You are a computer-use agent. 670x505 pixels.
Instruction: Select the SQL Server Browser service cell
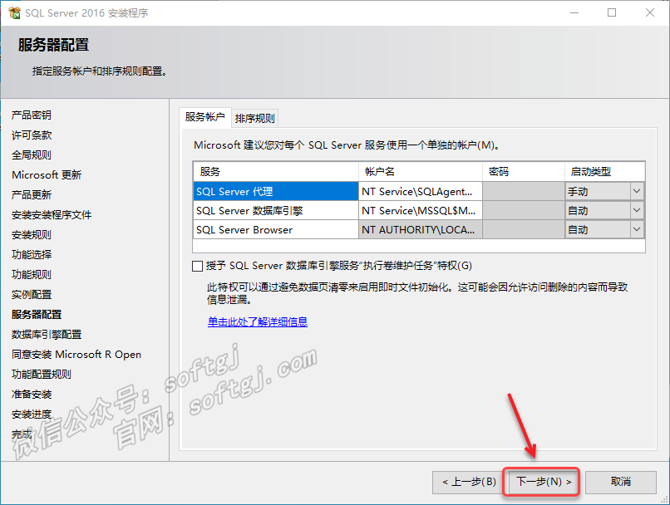(276, 230)
